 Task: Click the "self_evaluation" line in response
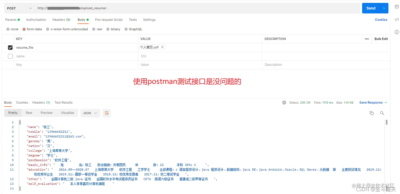pos(70,184)
